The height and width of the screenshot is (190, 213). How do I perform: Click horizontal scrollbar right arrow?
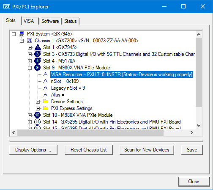192,132
